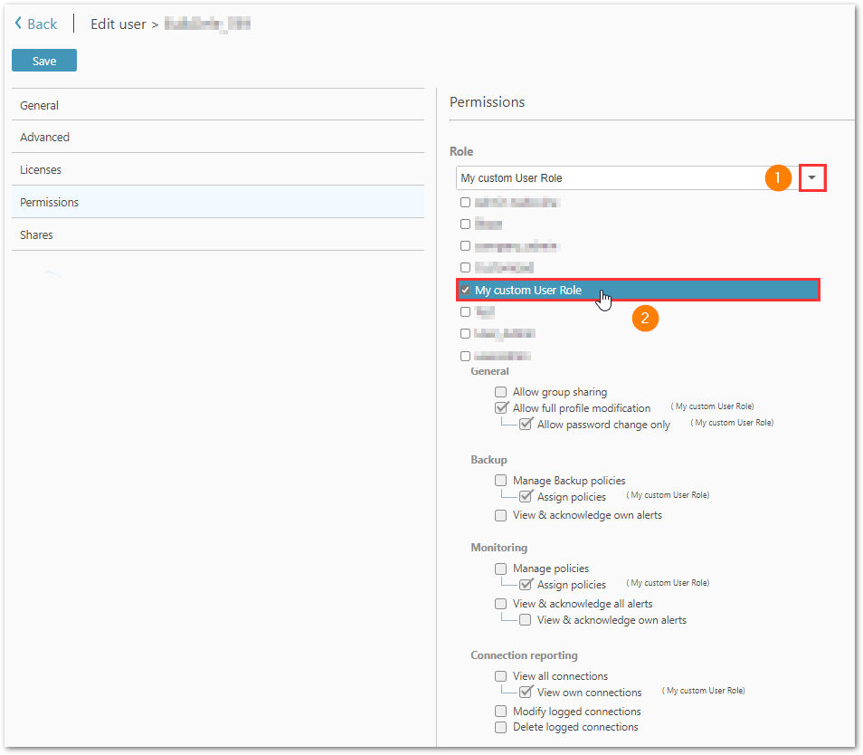Check the blurred role checkbox directly below My custom User Role
The width and height of the screenshot is (863, 755).
pos(466,312)
